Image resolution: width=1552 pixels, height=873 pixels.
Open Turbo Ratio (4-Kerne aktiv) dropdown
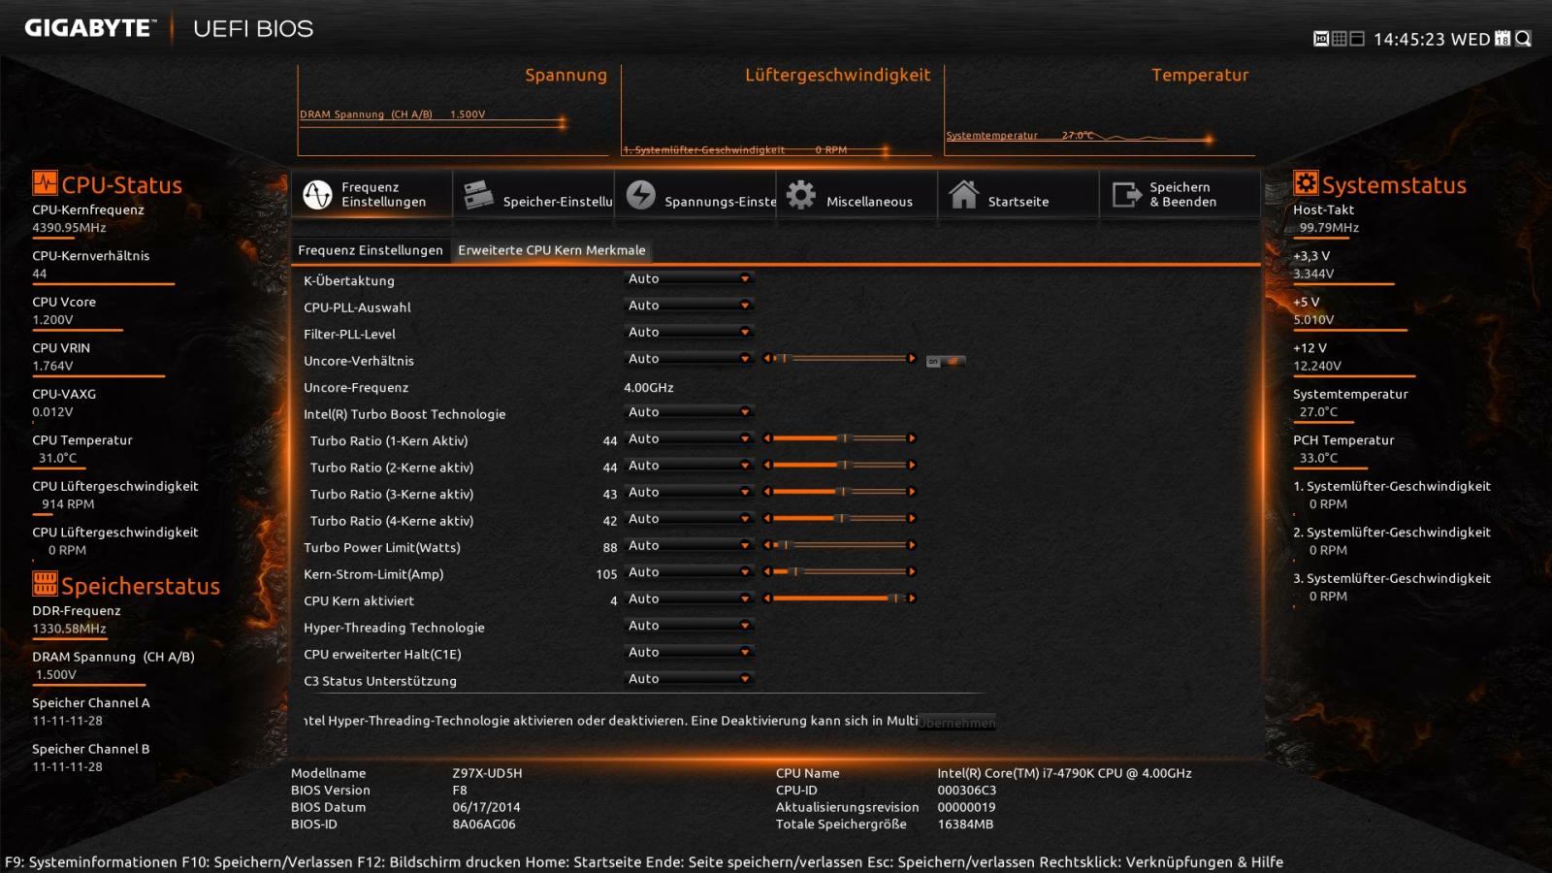pyautogui.click(x=689, y=519)
